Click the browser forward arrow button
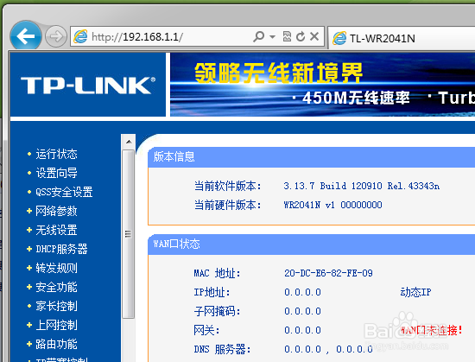Screen dimensions: 475x362 [x=56, y=36]
